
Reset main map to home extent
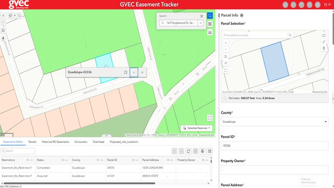[3, 30]
